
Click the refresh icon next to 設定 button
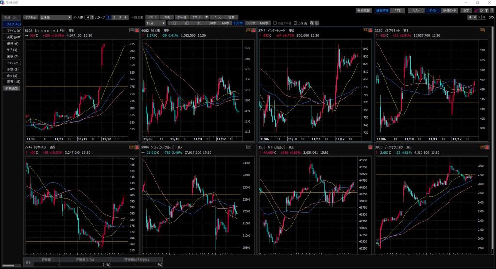481,10
